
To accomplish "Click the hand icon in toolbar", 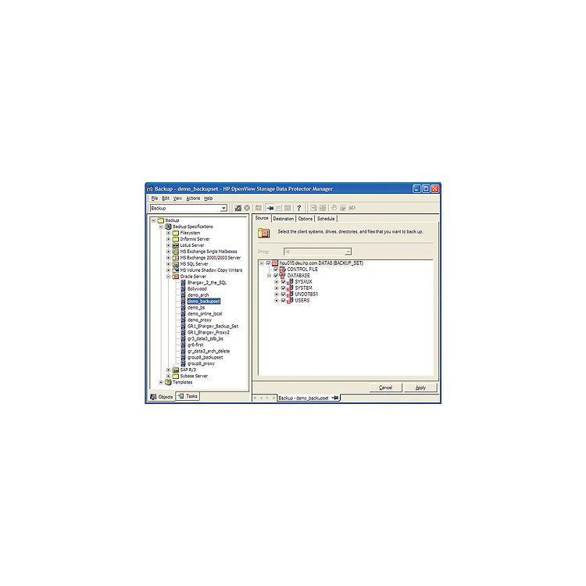I will 334,208.
